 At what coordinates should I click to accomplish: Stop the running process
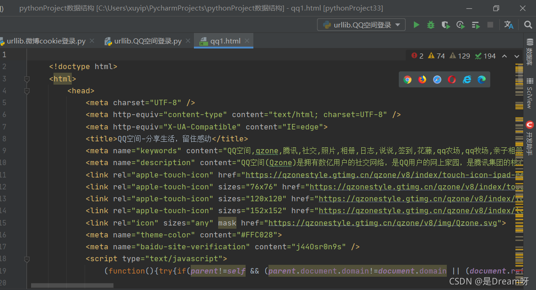[490, 25]
